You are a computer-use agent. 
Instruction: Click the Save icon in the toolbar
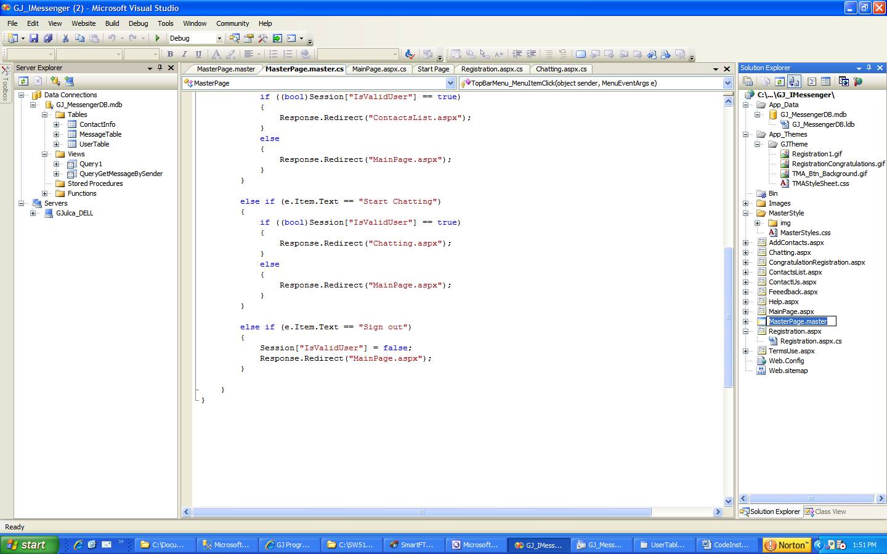pos(34,38)
